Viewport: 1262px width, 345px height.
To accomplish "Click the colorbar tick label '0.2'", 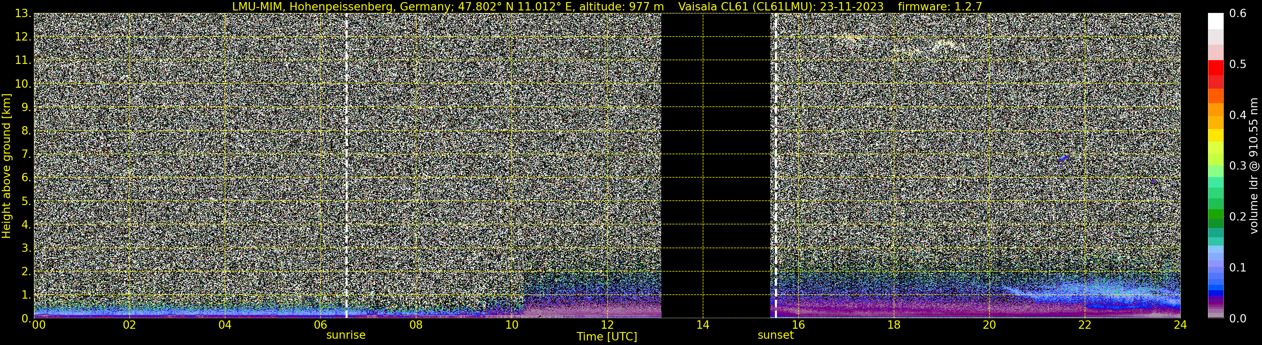I will pos(1238,216).
